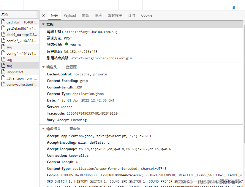Click Vary value Accept-Encoding
This screenshot has height=187, width=245.
[72, 120]
